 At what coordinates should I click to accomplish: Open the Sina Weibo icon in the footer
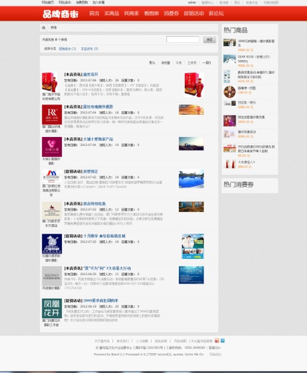[217, 341]
